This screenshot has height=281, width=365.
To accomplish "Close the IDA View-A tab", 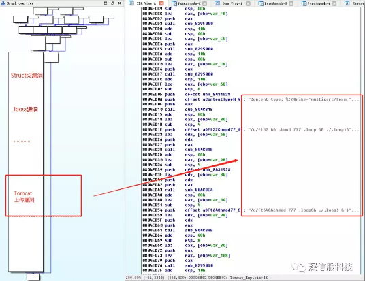I will click(161, 3).
